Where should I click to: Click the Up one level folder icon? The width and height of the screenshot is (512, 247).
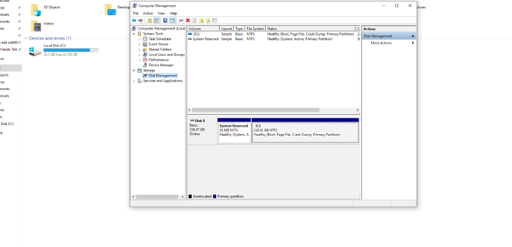(x=149, y=20)
